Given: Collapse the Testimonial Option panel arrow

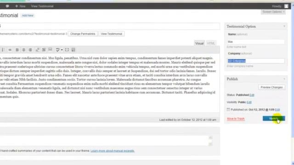Looking at the screenshot, I should click(284, 27).
